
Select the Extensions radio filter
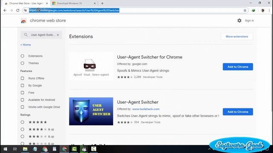(x=22, y=56)
